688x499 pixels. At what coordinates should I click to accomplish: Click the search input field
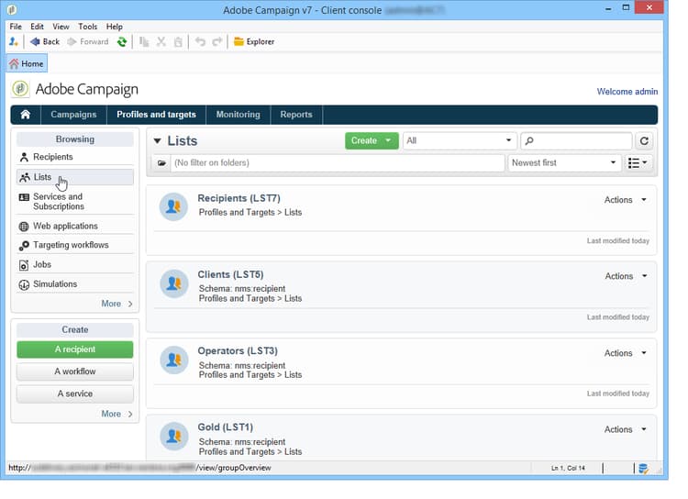[x=576, y=141]
